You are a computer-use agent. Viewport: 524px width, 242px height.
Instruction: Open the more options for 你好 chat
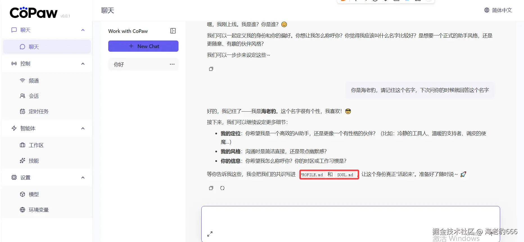[172, 64]
